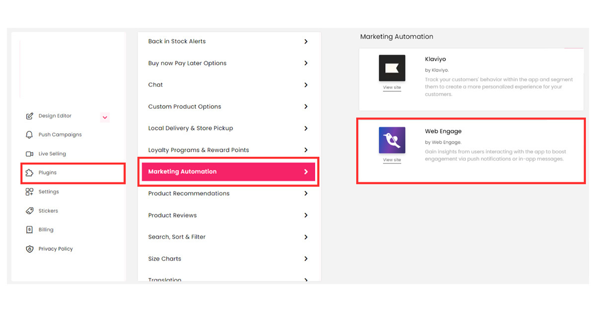Click the Settings grid icon

pyautogui.click(x=29, y=192)
